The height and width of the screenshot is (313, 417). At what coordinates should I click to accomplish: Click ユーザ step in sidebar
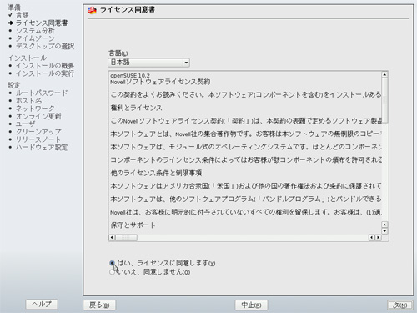pos(26,124)
